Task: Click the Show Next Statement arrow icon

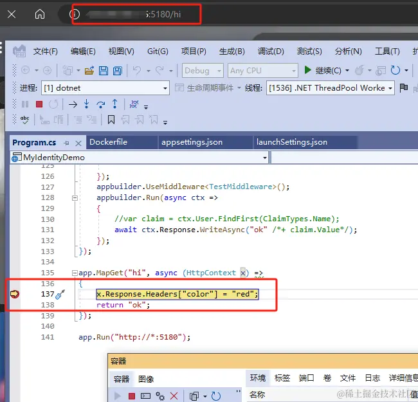Action: 73,104
